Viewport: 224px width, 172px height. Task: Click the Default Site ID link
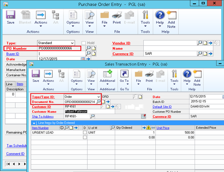click(x=162, y=107)
